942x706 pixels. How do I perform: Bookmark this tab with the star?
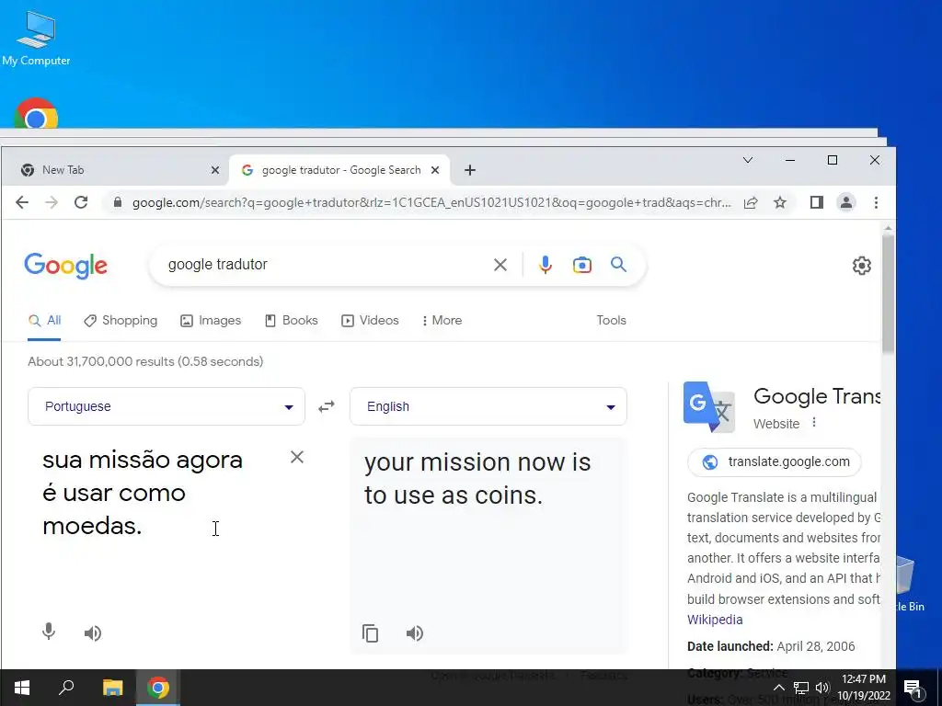click(780, 202)
